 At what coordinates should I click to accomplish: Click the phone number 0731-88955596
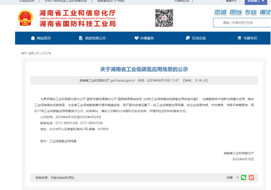pos(91,123)
